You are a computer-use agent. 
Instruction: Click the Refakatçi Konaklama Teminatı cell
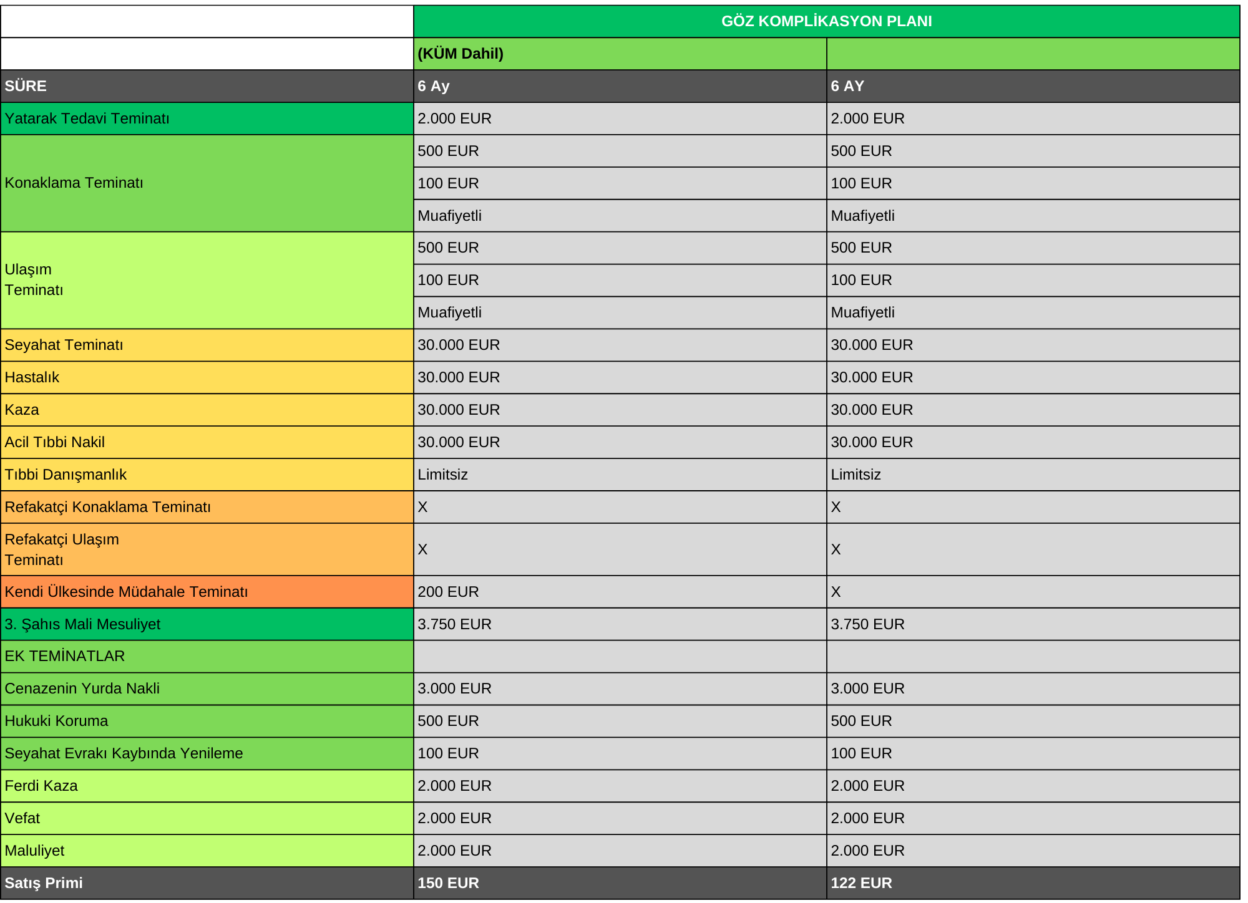(207, 507)
